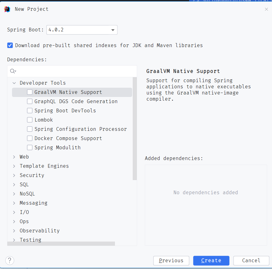This screenshot has width=272, height=269.
Task: Expand the Testing category
Action: (14, 240)
